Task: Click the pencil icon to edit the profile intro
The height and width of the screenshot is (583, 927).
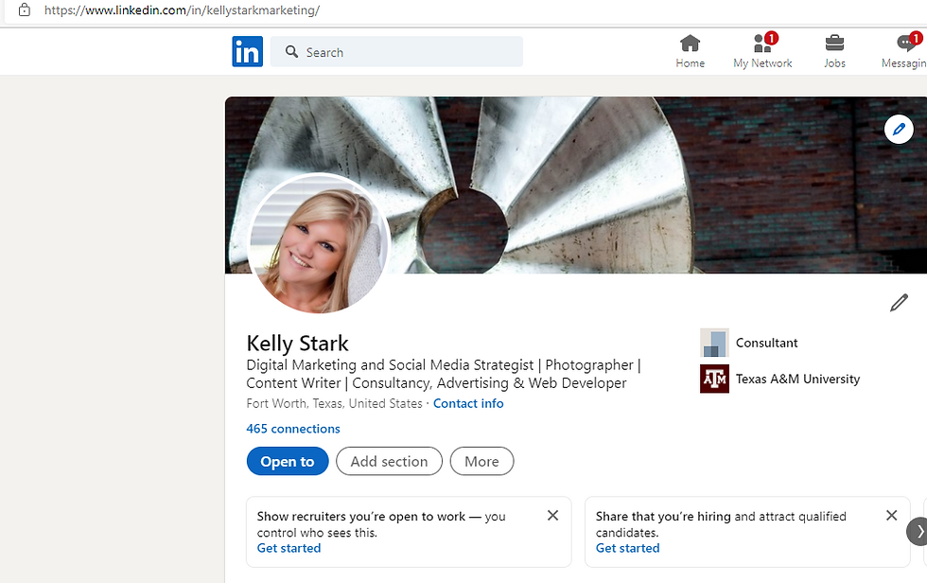Action: tap(899, 302)
